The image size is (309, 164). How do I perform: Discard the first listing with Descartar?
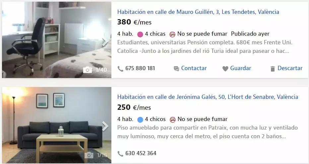click(290, 68)
